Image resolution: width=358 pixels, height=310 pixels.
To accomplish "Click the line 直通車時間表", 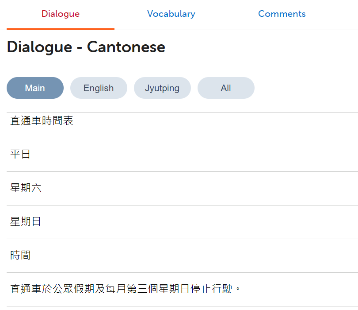I will point(42,121).
